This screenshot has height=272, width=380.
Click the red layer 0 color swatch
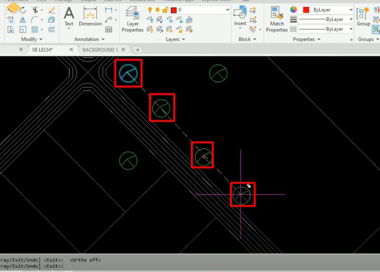pyautogui.click(x=173, y=10)
